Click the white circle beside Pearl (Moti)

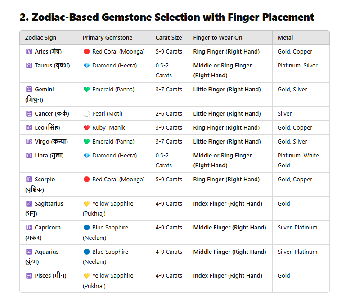[x=86, y=114]
